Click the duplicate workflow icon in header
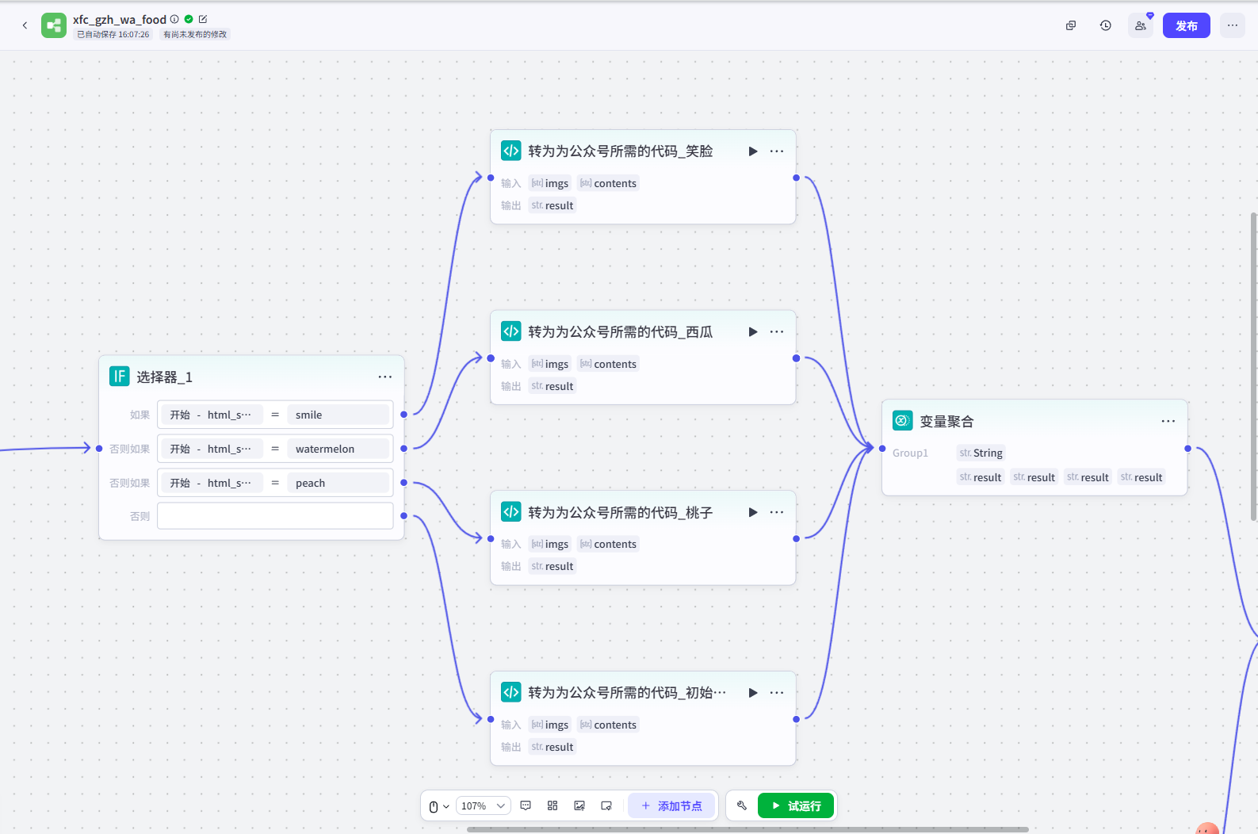Image resolution: width=1258 pixels, height=834 pixels. click(x=1071, y=25)
